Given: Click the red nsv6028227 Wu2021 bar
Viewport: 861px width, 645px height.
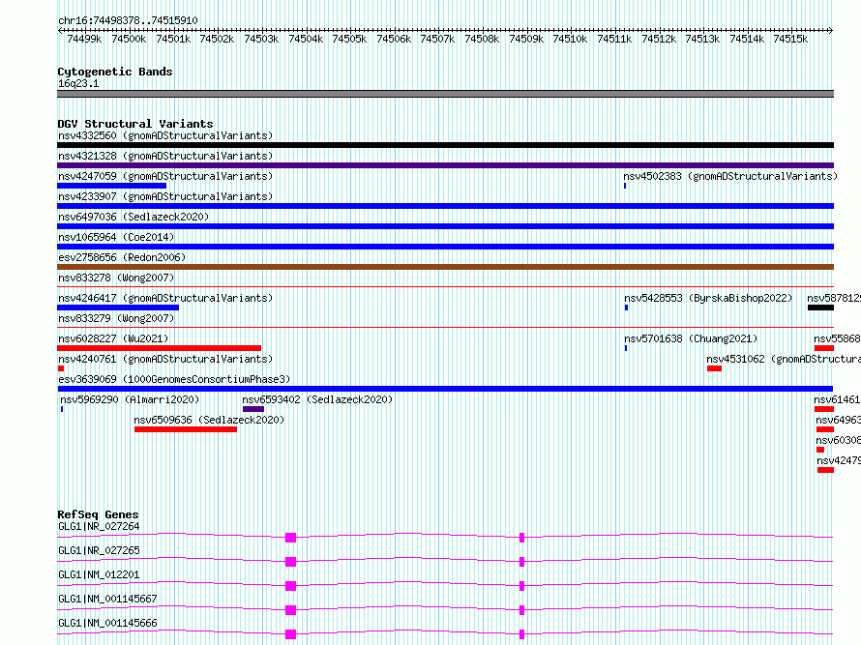Looking at the screenshot, I should click(x=160, y=348).
